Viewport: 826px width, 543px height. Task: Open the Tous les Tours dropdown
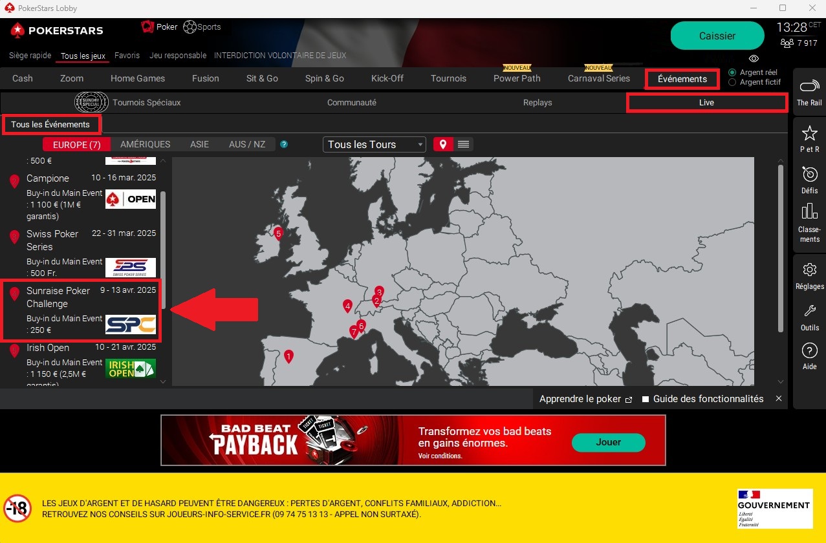(x=375, y=144)
